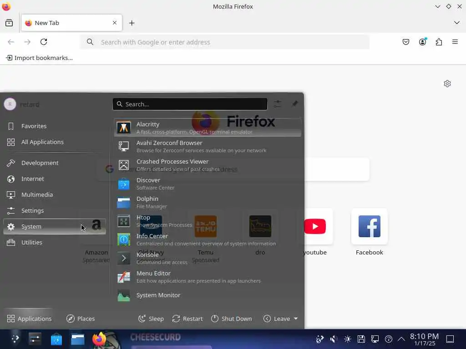This screenshot has width=466, height=349.
Task: Click Firefox icon in taskbar
Action: pyautogui.click(x=99, y=339)
